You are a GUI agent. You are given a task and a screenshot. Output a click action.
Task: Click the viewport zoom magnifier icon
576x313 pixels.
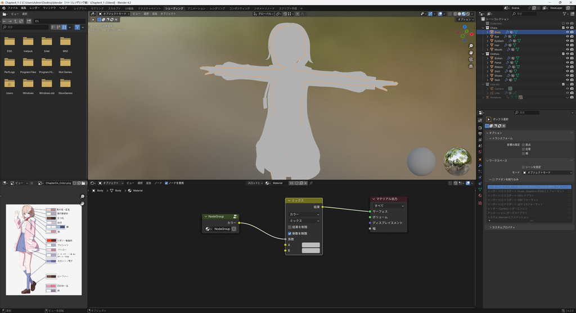pyautogui.click(x=471, y=46)
